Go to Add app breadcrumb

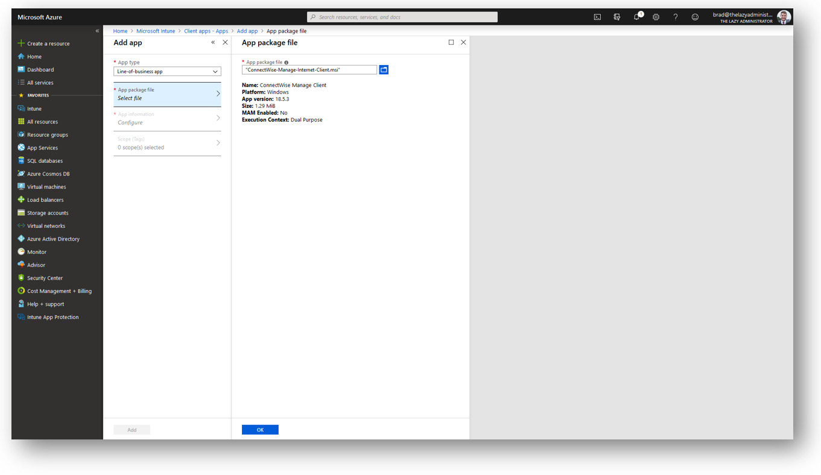[x=247, y=31]
